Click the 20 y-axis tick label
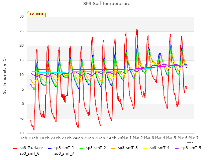The height and width of the screenshot is (160, 214). 21,46
